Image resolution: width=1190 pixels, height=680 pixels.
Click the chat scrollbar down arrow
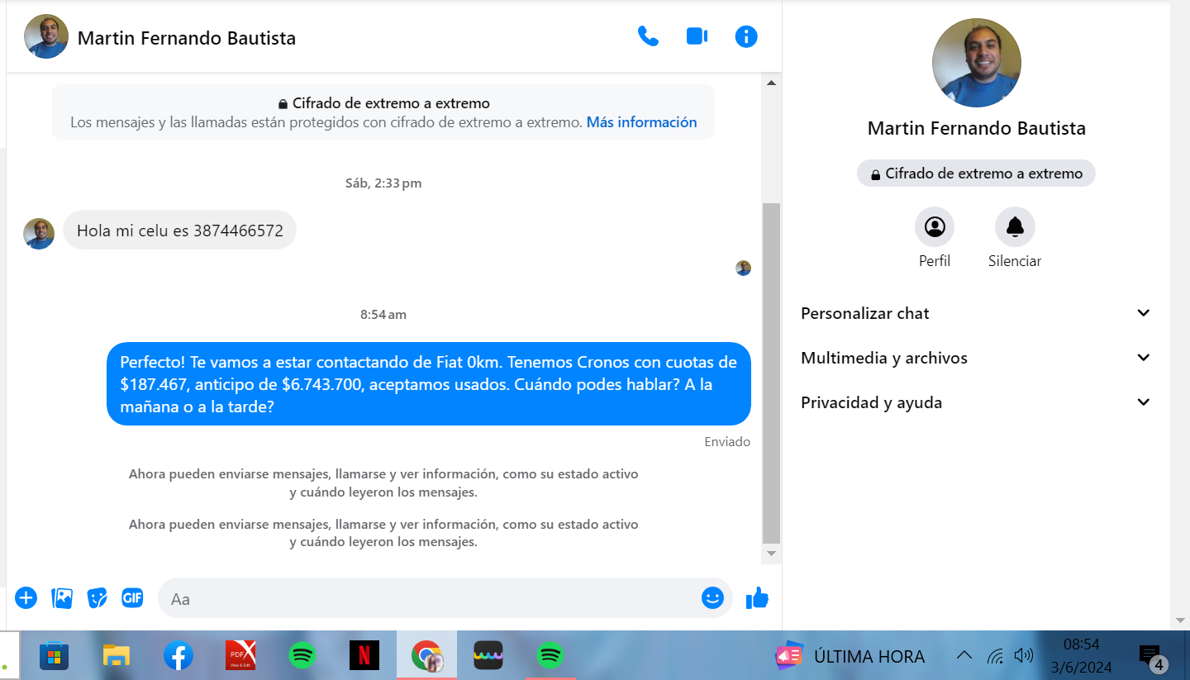[771, 553]
